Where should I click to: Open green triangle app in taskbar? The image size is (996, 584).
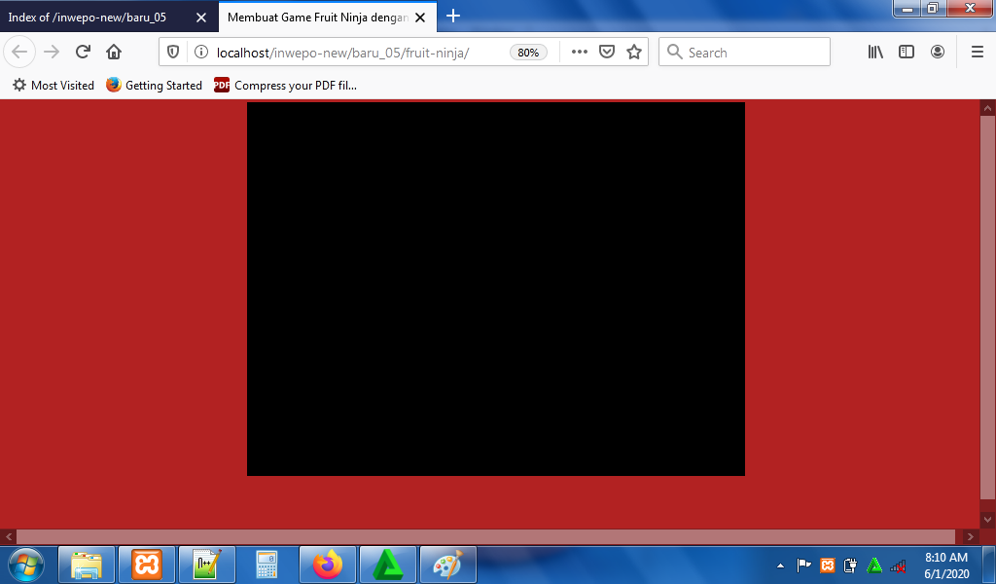pos(387,565)
